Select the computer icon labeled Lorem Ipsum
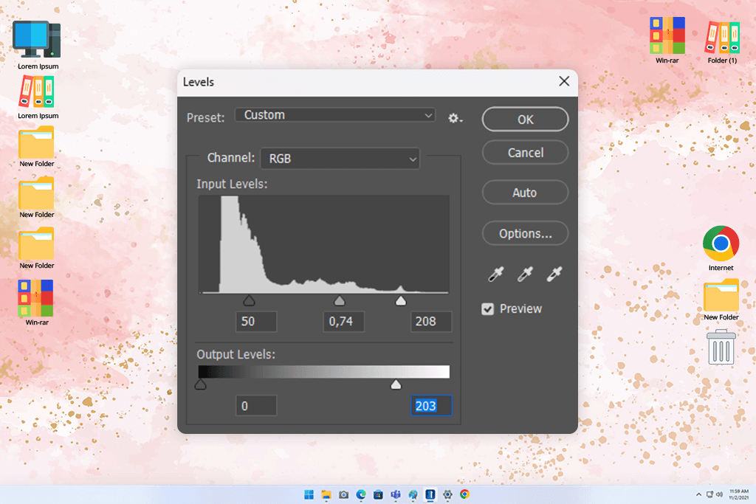756x504 pixels. point(38,45)
